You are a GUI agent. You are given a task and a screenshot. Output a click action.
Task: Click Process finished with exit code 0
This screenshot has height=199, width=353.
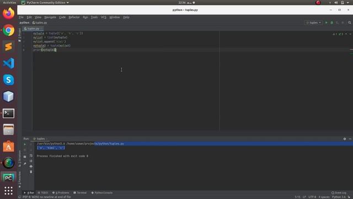62,156
